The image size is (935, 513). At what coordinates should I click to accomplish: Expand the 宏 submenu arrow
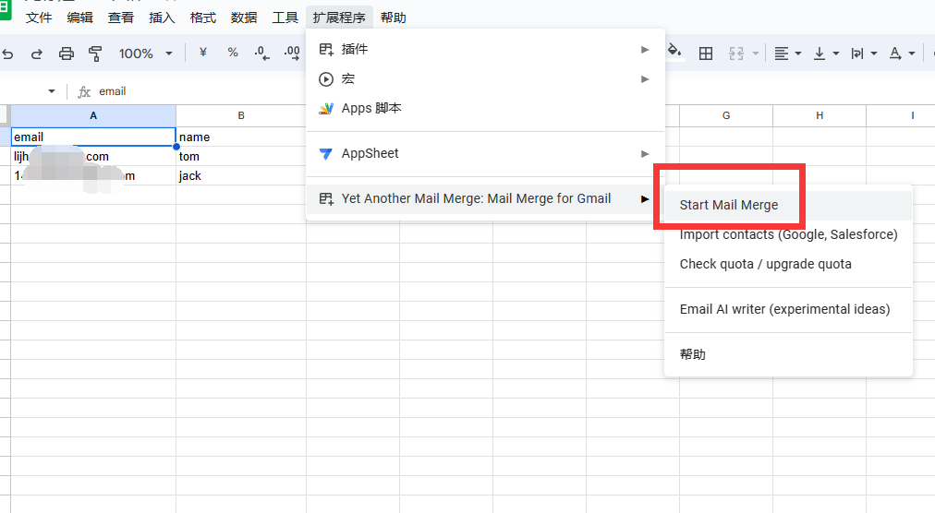click(x=645, y=78)
